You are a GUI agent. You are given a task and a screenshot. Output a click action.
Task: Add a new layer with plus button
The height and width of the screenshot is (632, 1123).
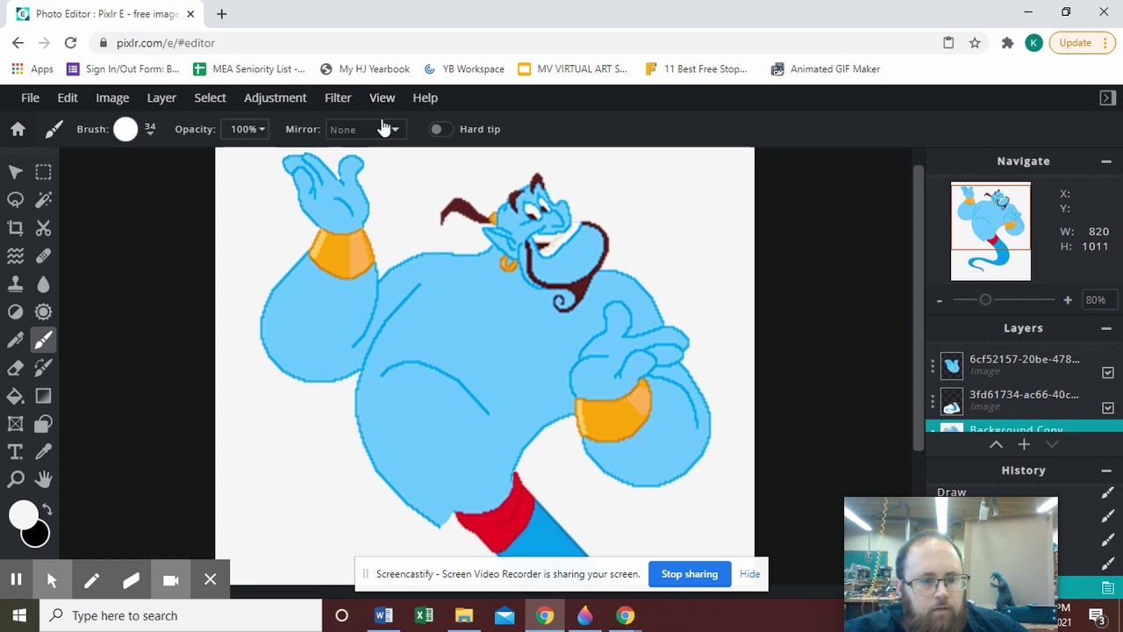click(1024, 445)
